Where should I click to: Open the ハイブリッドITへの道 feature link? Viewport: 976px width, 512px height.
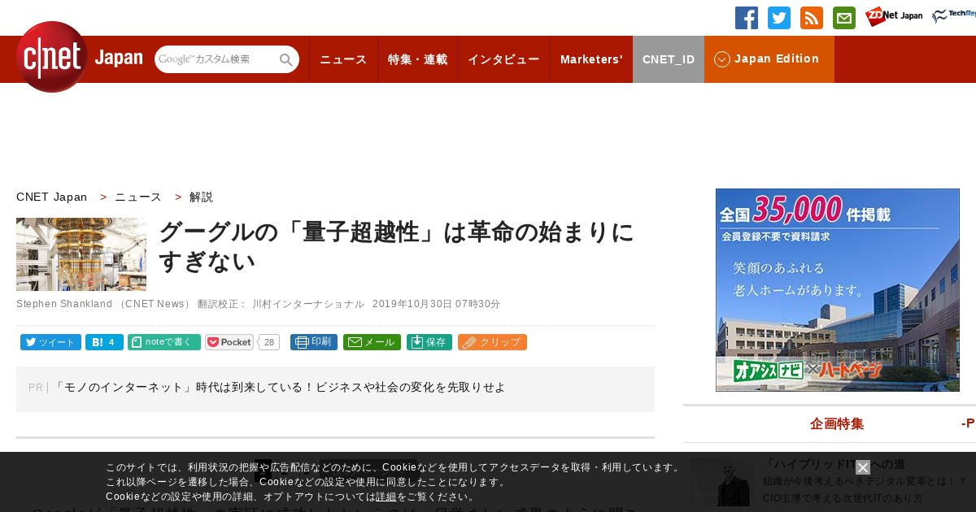[834, 465]
